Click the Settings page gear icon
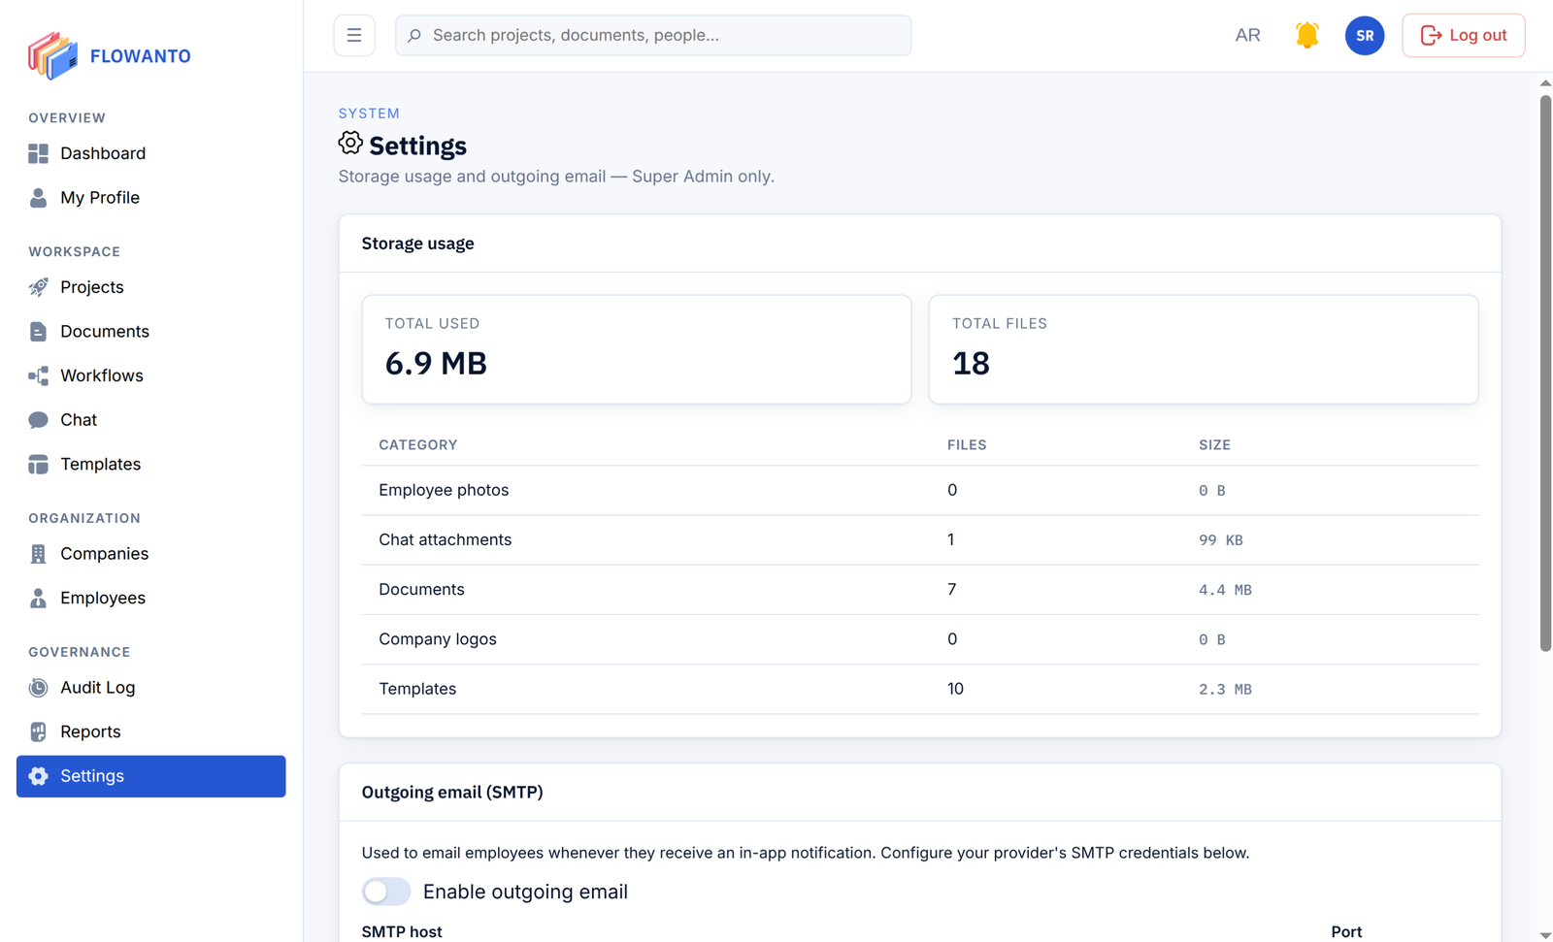 point(350,144)
